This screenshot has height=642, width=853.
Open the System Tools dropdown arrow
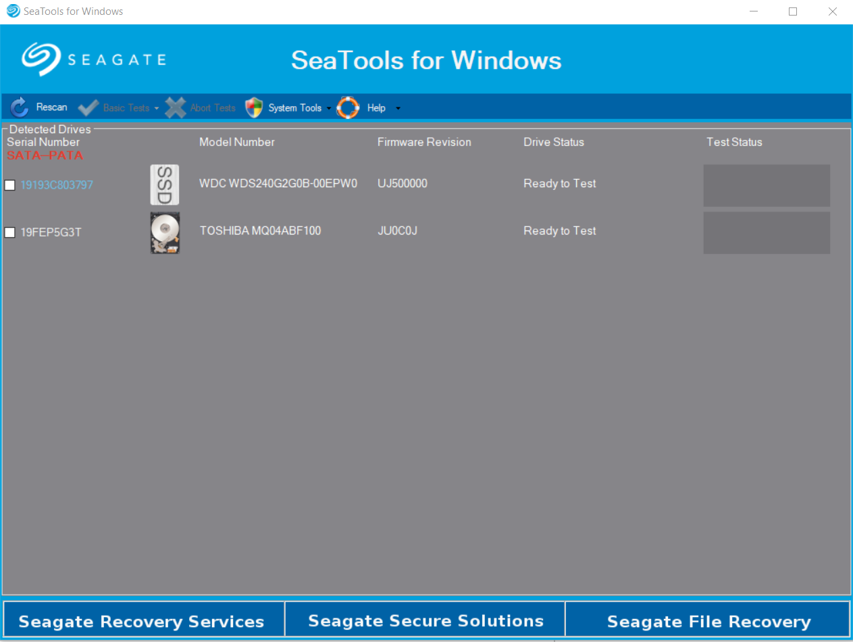click(x=329, y=108)
